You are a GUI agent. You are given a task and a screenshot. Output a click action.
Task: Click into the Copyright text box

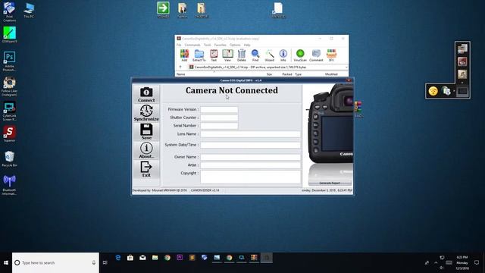(250, 177)
